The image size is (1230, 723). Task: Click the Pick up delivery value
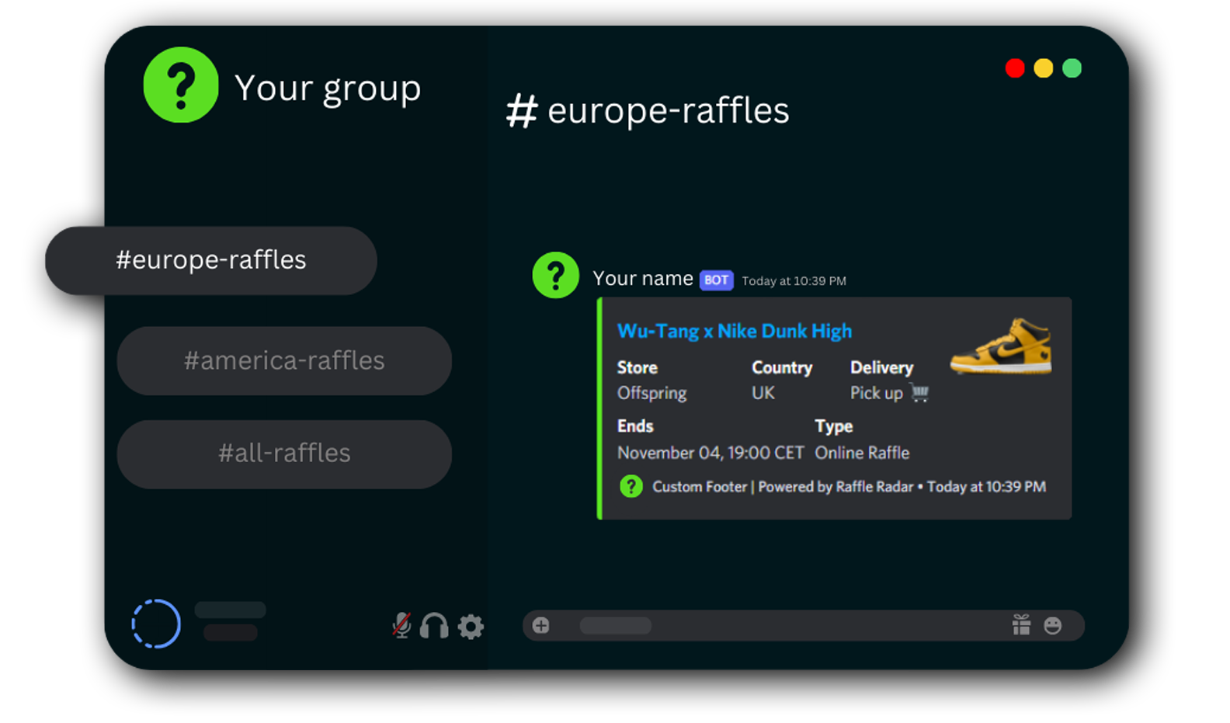tap(876, 394)
